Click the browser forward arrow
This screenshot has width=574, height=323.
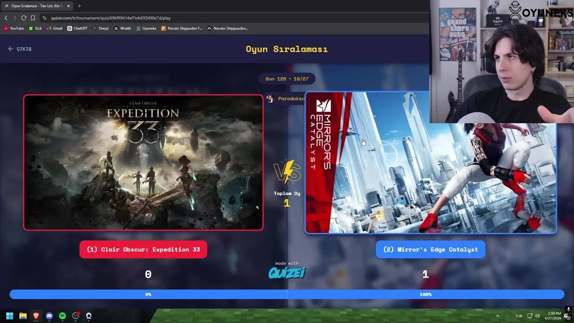point(14,18)
